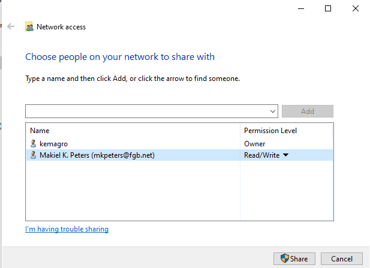Focus the name entry text field
The image size is (370, 268).
[147, 112]
